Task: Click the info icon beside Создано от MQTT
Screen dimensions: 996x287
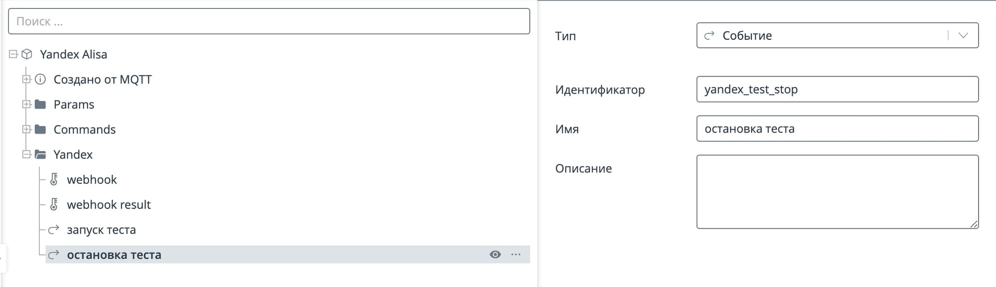Action: tap(40, 79)
